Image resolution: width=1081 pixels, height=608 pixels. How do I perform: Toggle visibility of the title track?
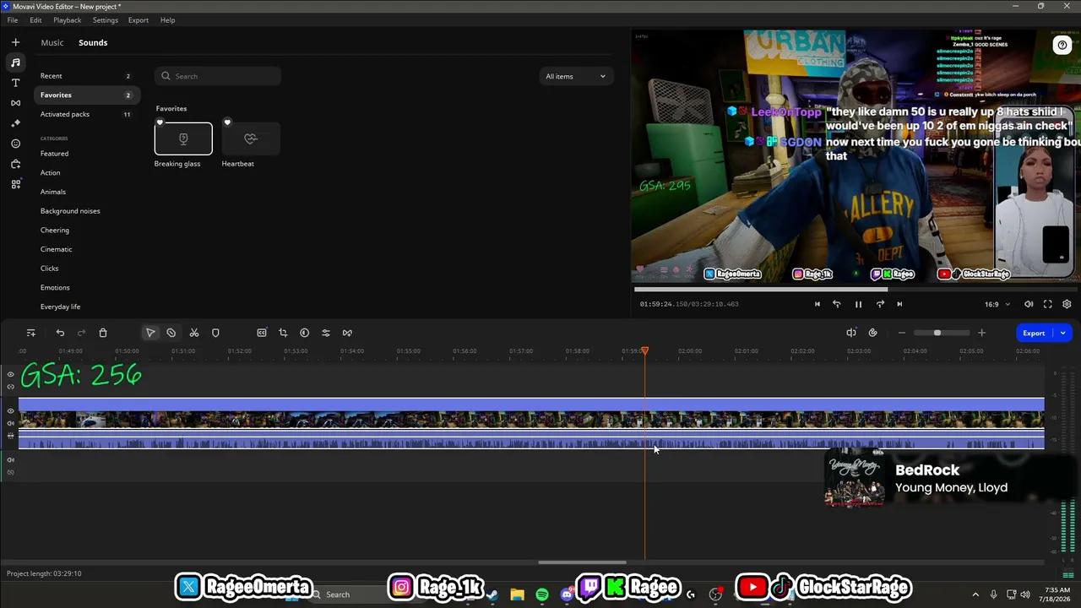click(10, 374)
